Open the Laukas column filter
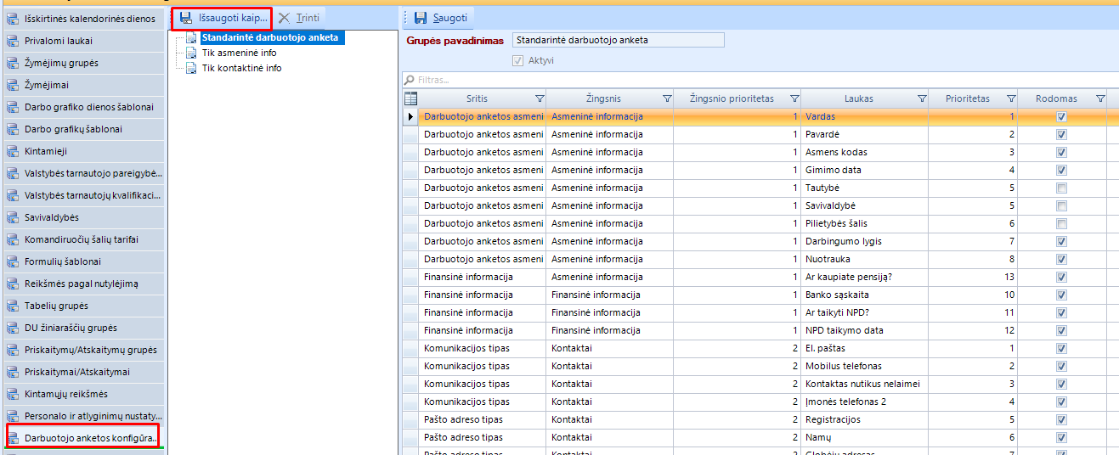Viewport: 1119px width, 455px height. tap(922, 98)
